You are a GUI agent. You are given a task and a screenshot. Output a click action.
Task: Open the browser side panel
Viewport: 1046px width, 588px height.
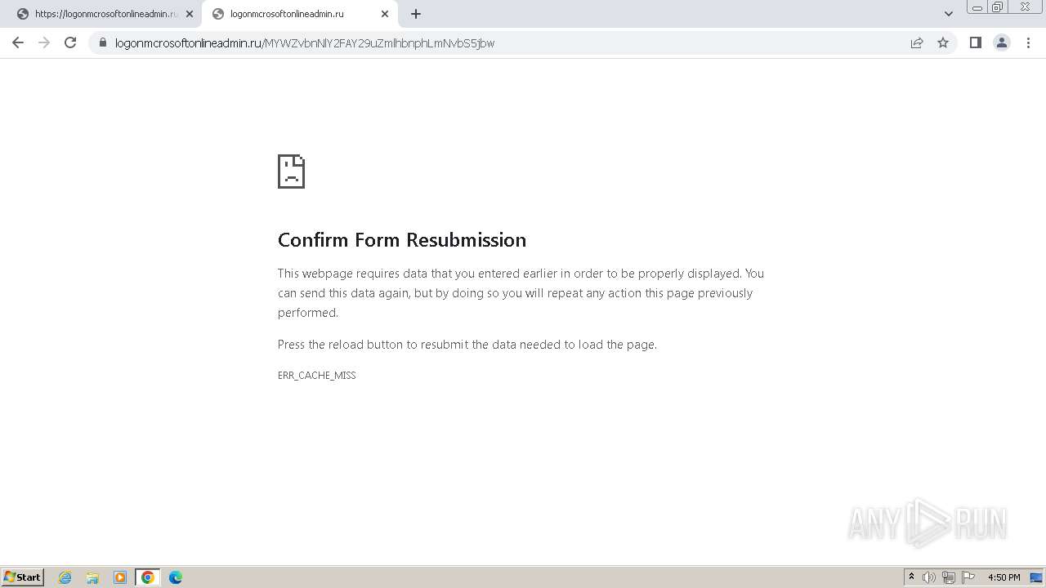975,42
